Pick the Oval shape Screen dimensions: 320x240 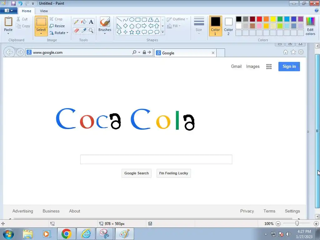(x=132, y=20)
